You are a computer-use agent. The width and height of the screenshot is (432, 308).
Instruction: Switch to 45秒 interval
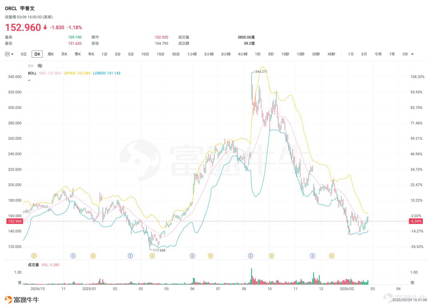332,54
